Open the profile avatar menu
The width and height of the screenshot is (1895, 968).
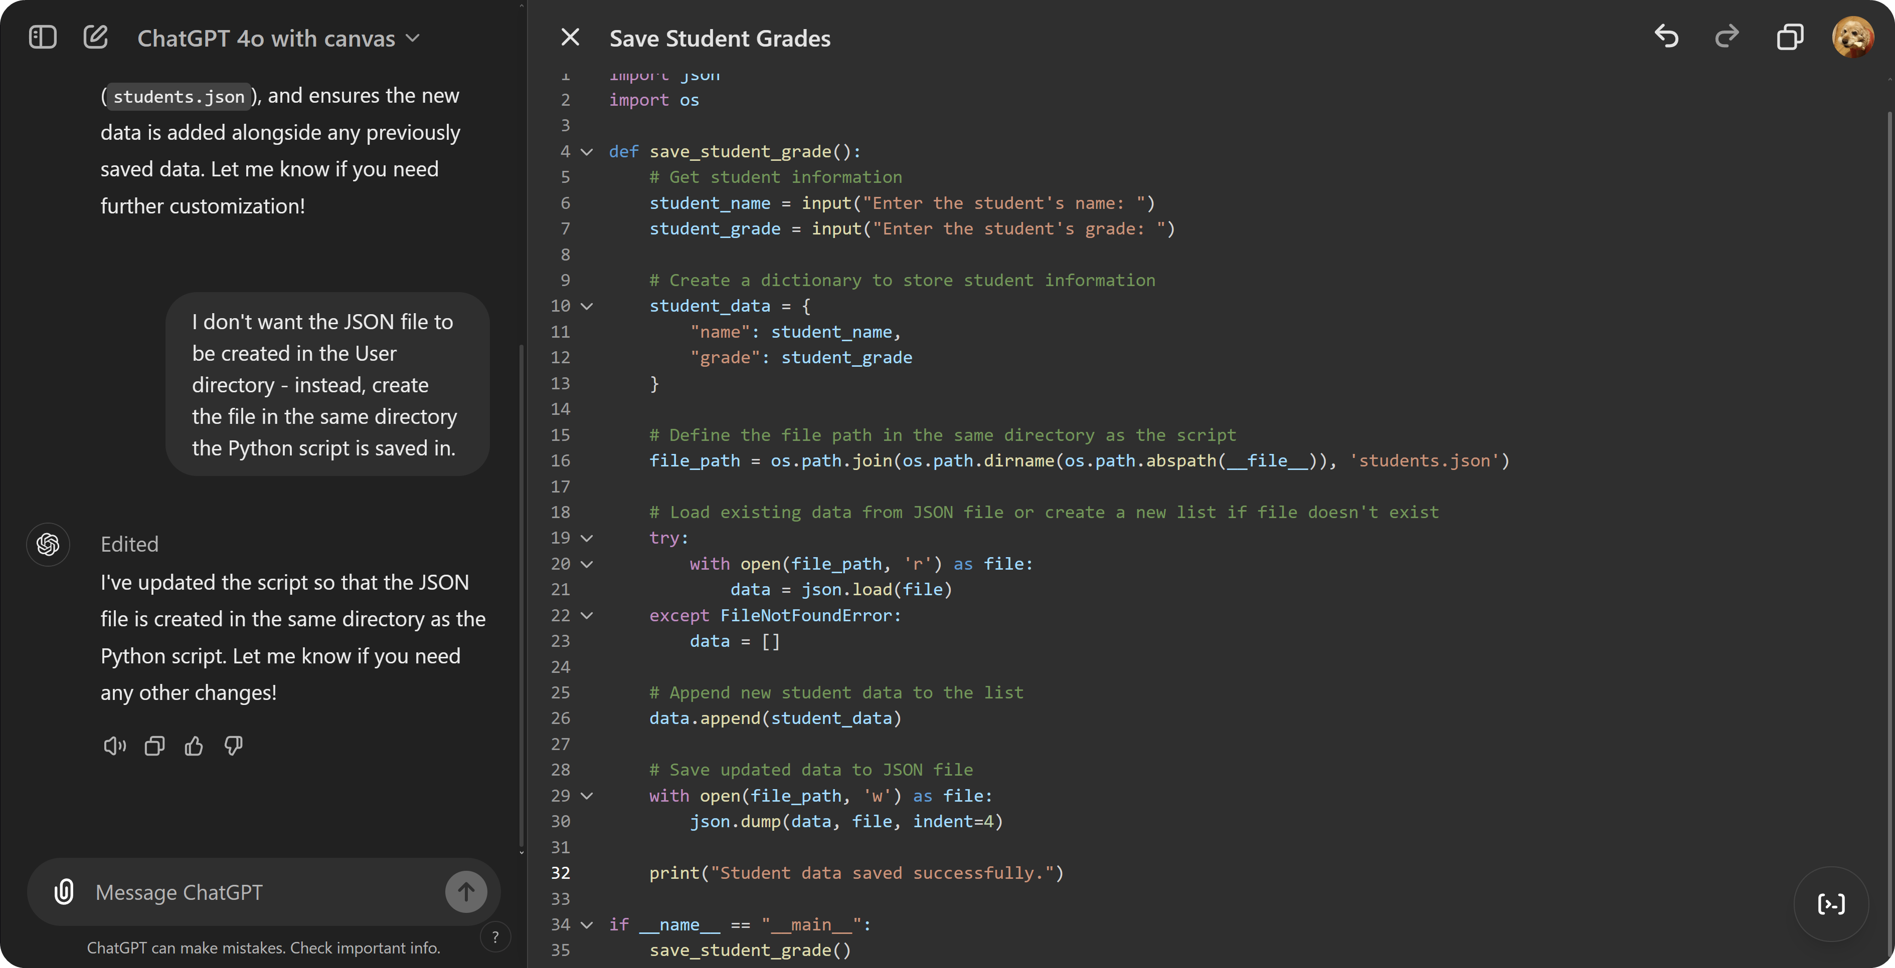pos(1853,37)
